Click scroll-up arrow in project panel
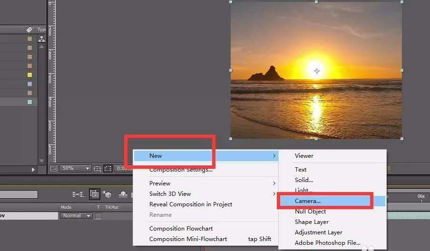 click(x=41, y=47)
